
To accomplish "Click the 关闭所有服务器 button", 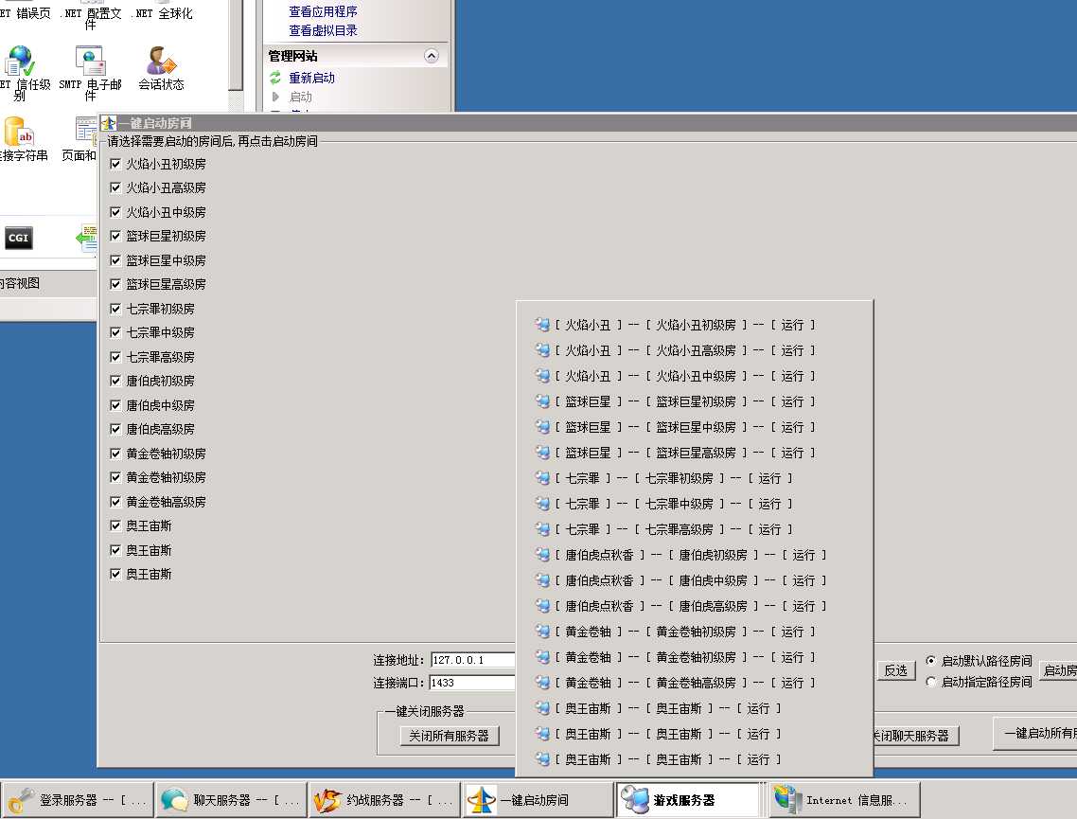I will [x=450, y=736].
